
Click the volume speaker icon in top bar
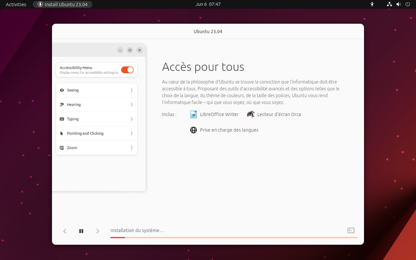pos(399,4)
